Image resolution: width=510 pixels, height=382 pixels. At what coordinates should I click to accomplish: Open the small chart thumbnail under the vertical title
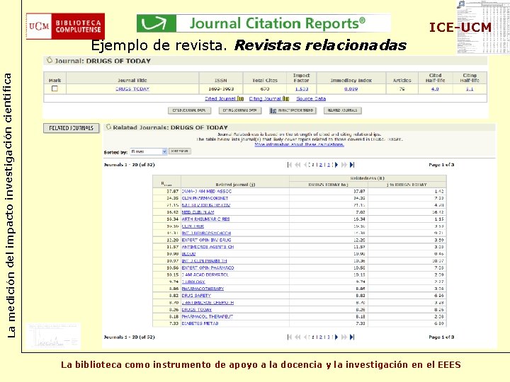pos(53,335)
